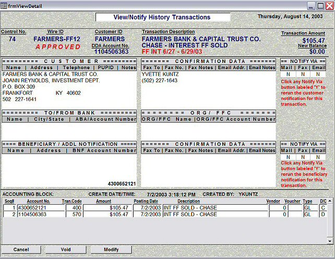Click beneficiary account number 4300652121
335x259 pixels.
tap(122, 183)
